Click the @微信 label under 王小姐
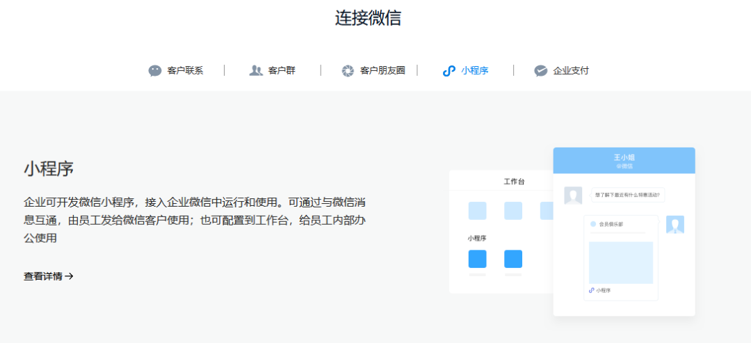Viewport: 751px width, 343px height. (x=624, y=166)
